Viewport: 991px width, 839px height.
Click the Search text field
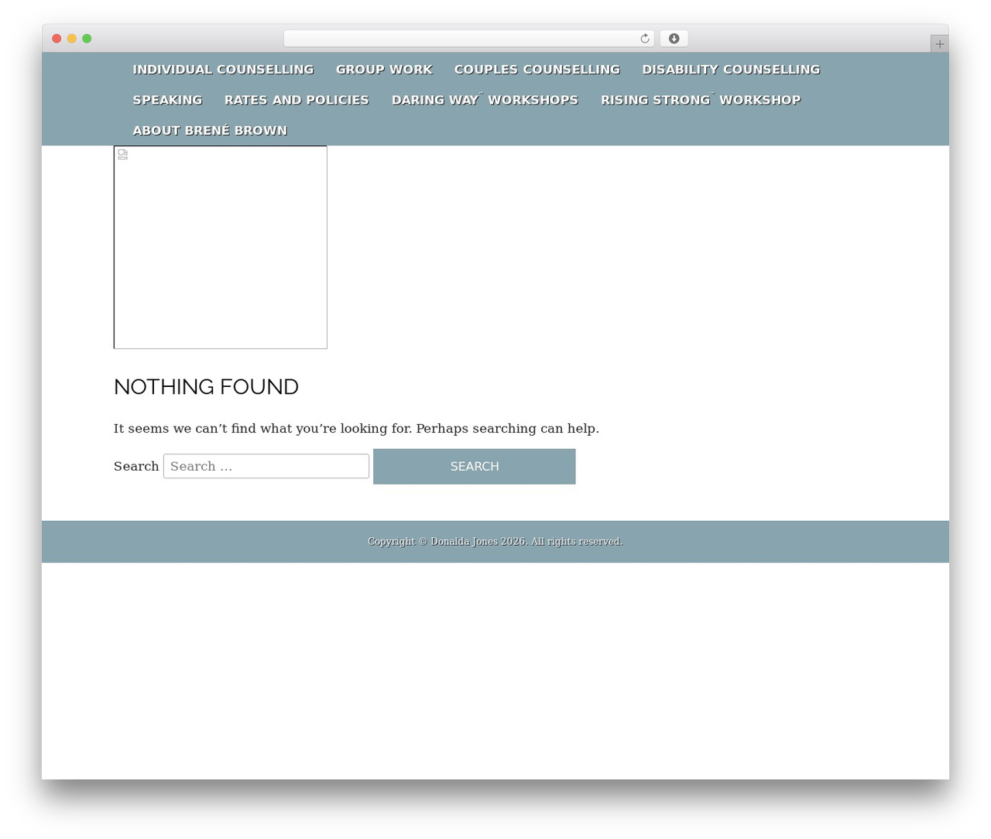click(x=266, y=466)
